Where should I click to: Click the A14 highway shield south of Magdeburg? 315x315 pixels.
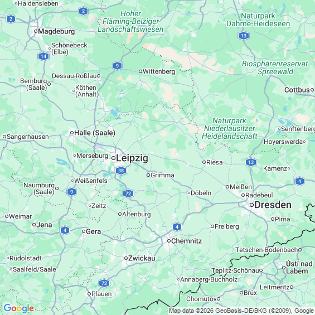coord(43,56)
